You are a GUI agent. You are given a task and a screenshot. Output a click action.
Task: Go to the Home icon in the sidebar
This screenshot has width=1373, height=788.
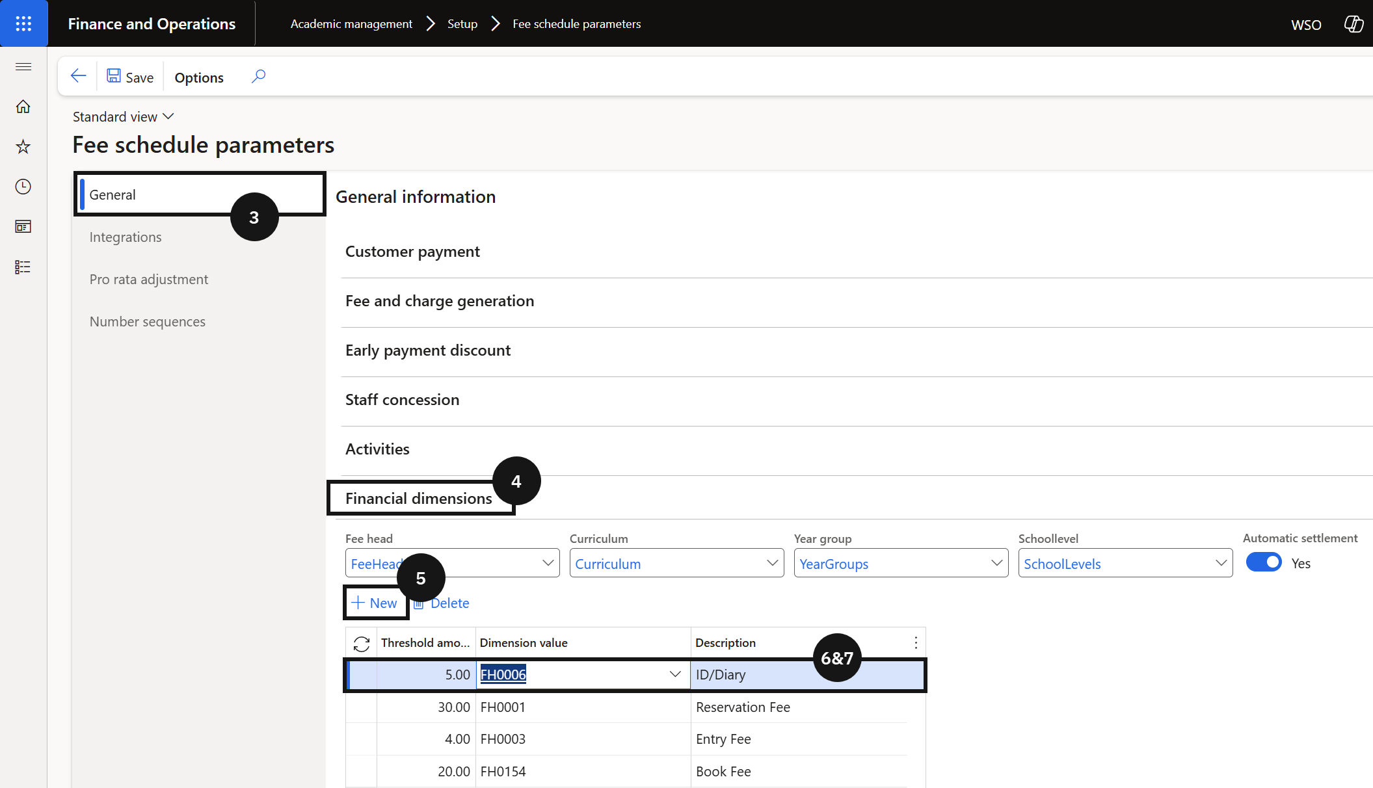point(23,107)
